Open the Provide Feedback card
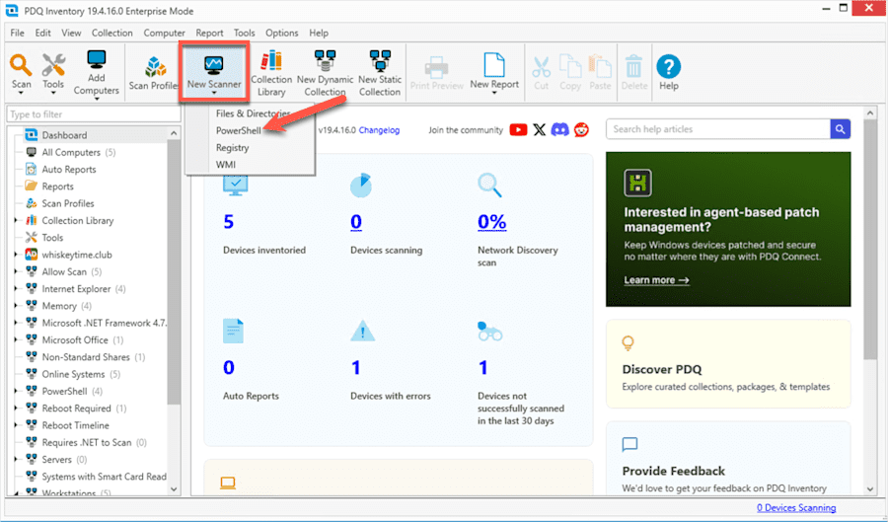The height and width of the screenshot is (522, 888). click(x=728, y=459)
